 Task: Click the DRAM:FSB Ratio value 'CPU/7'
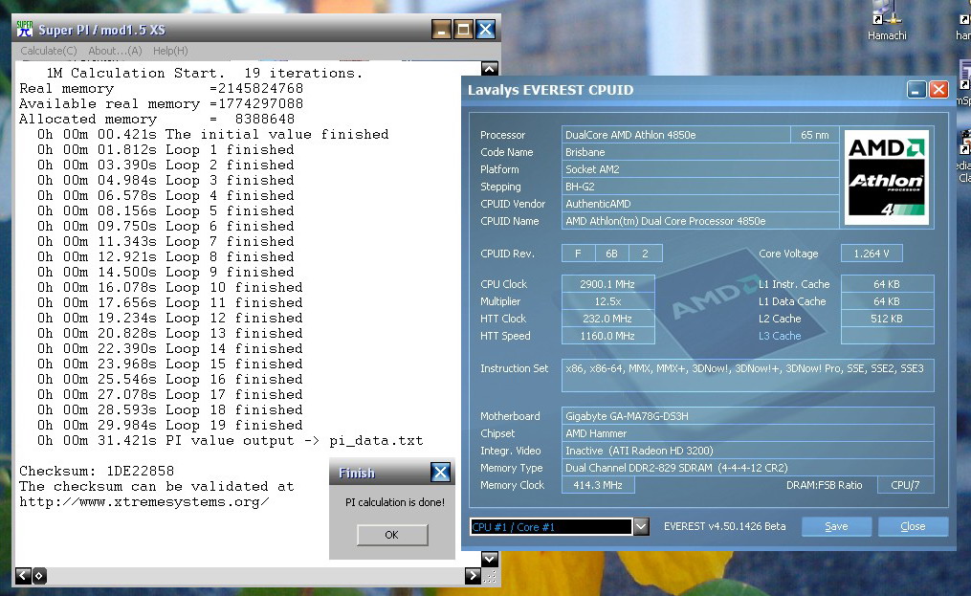coord(905,485)
